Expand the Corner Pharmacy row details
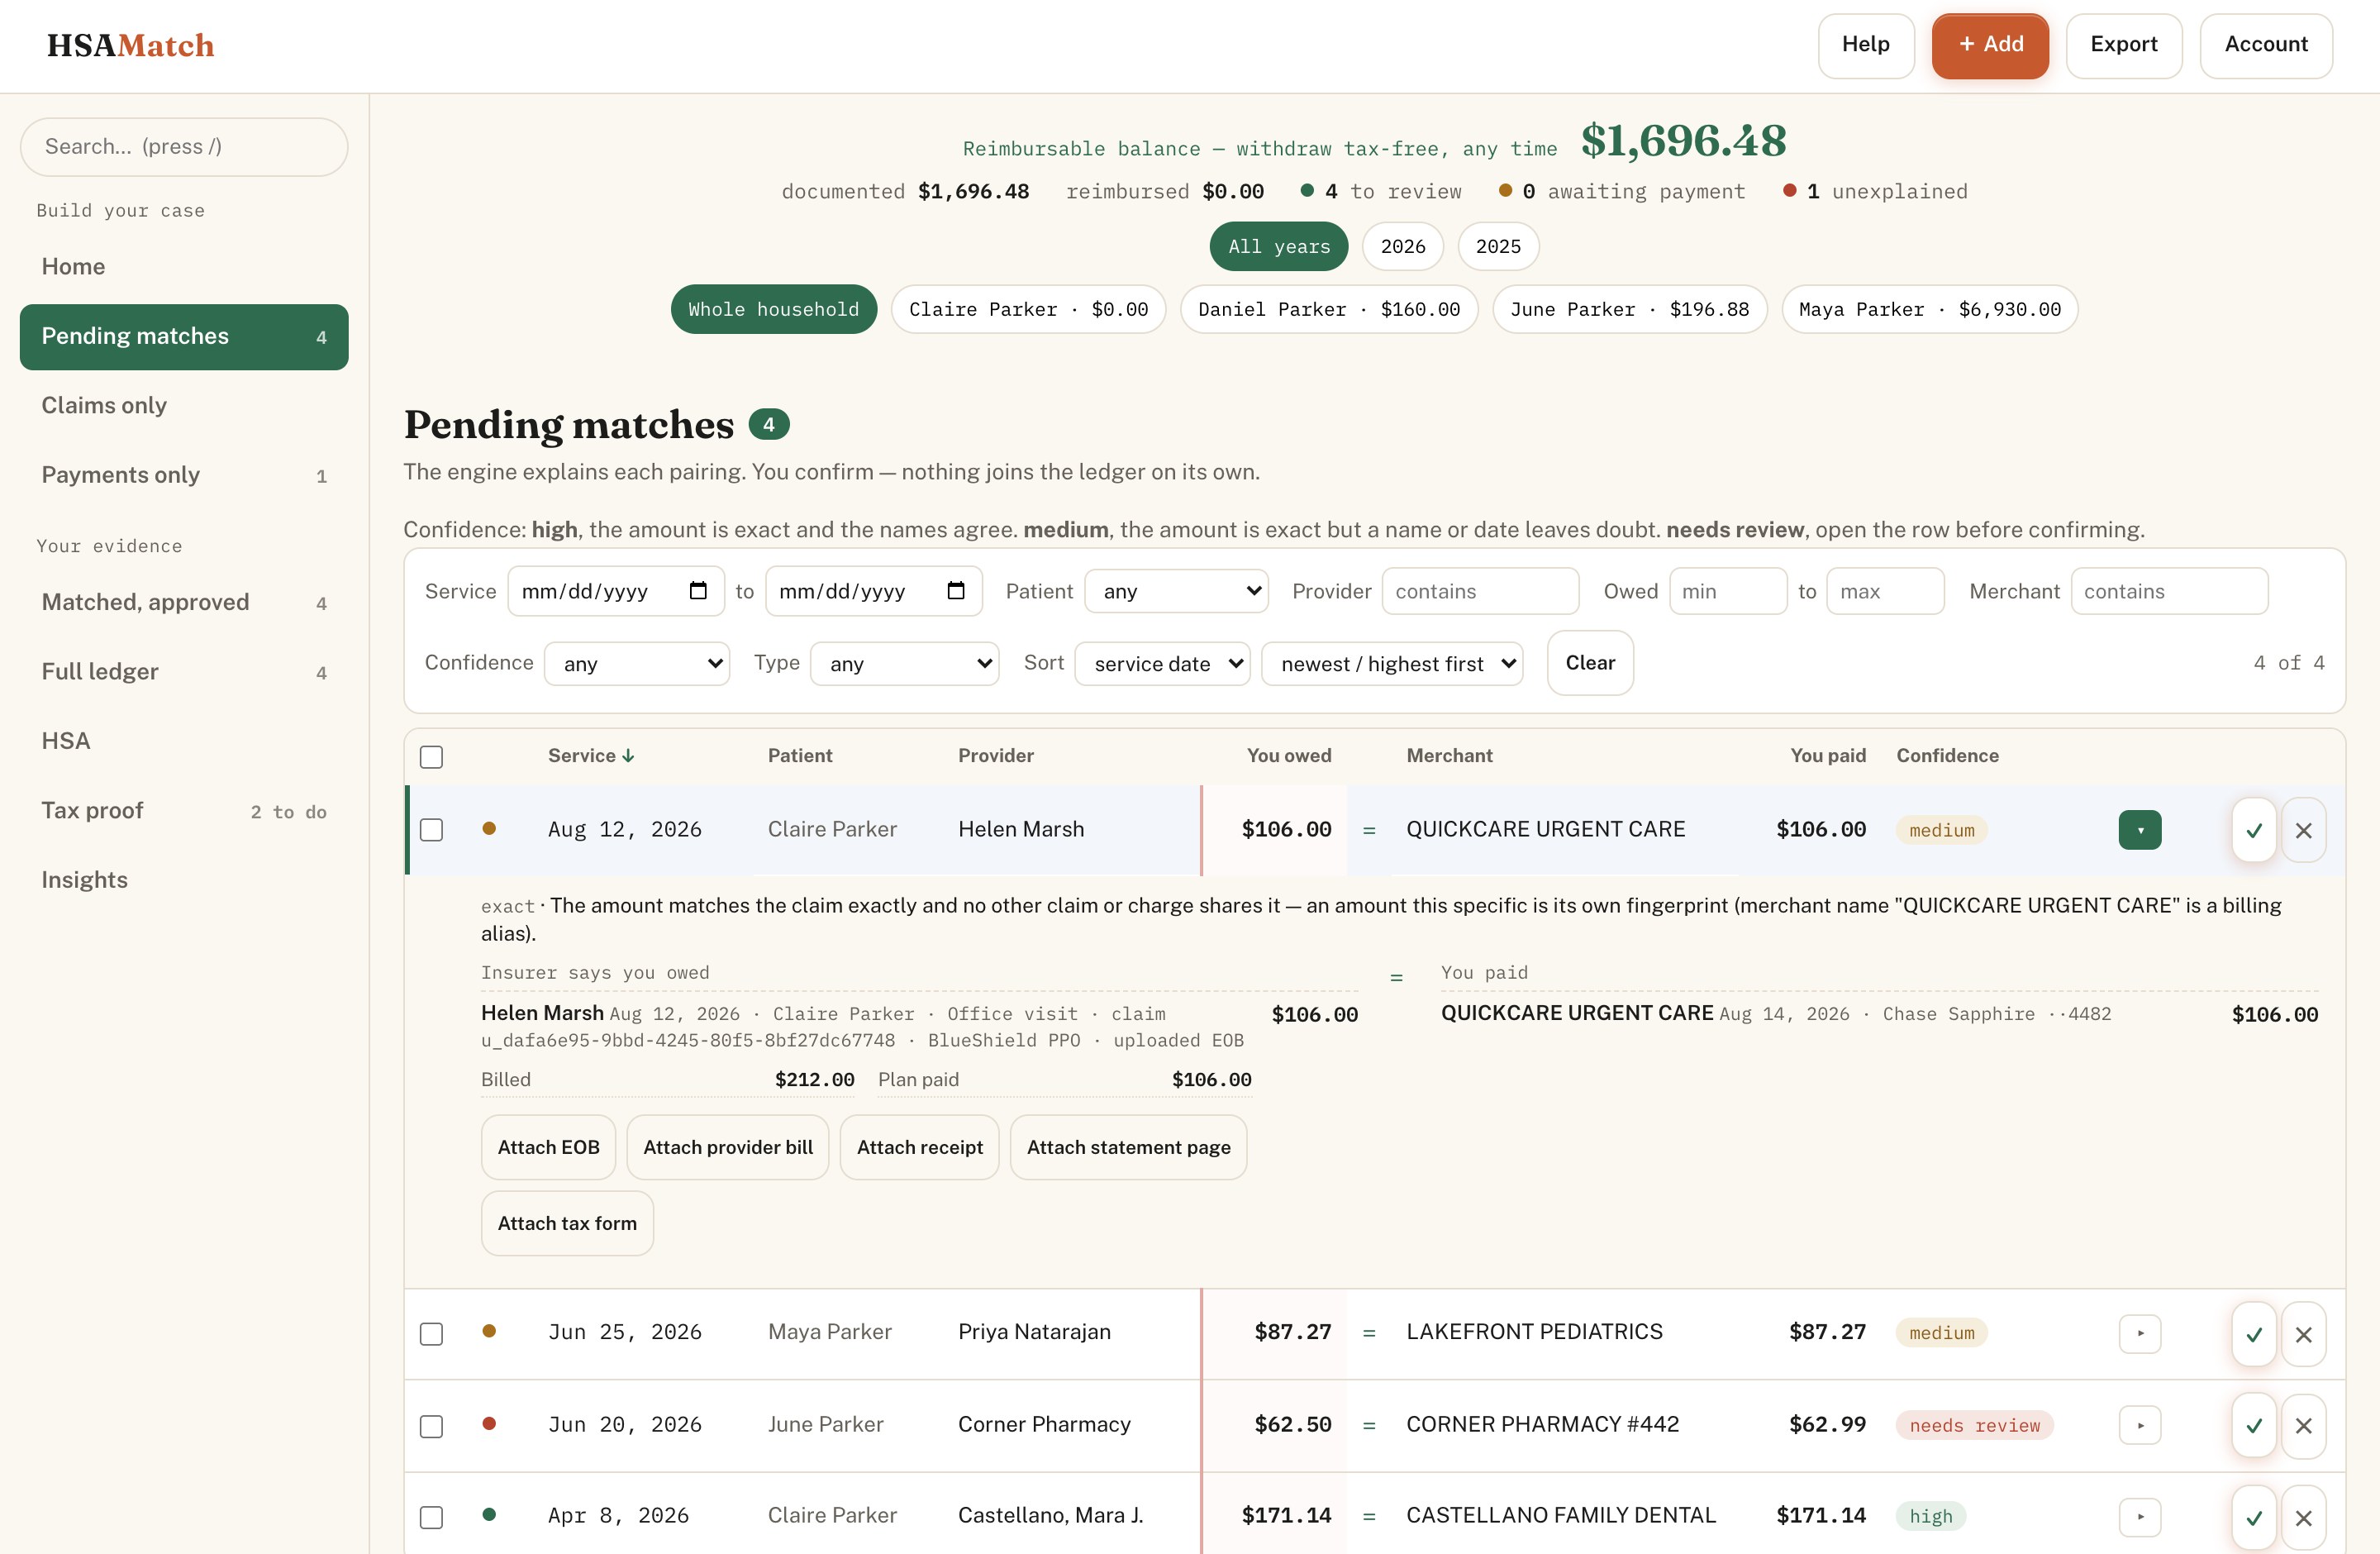Screen dimensions: 2380x1554 point(2140,1425)
